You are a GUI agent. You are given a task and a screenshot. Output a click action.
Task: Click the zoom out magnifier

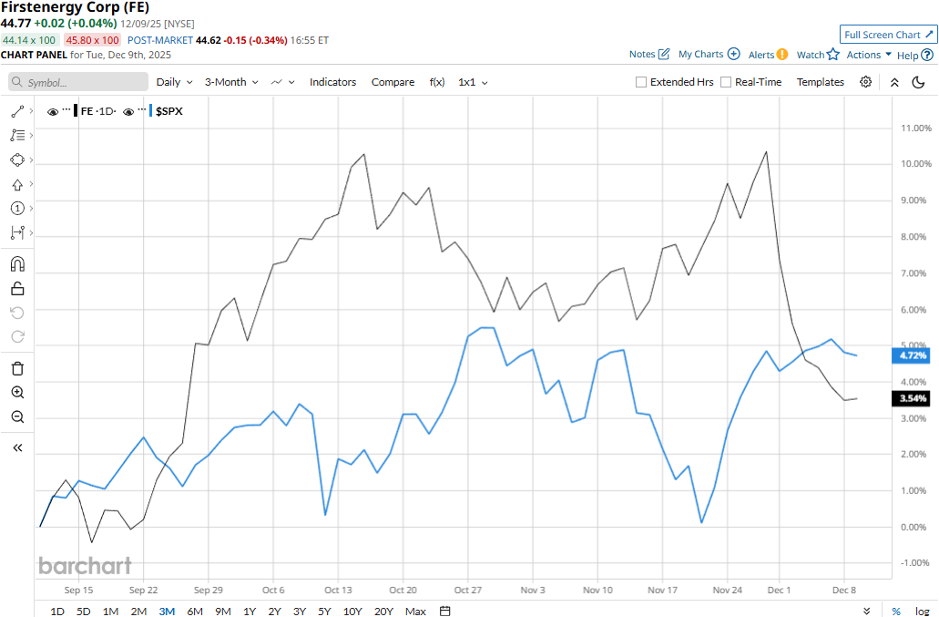(x=17, y=416)
